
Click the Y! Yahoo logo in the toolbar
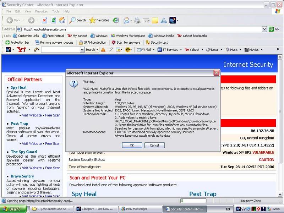click(21, 49)
